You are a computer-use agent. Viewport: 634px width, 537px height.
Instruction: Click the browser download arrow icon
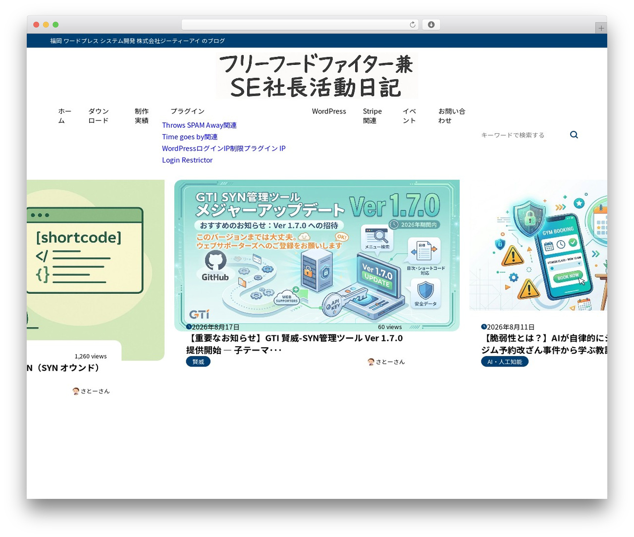click(x=431, y=25)
